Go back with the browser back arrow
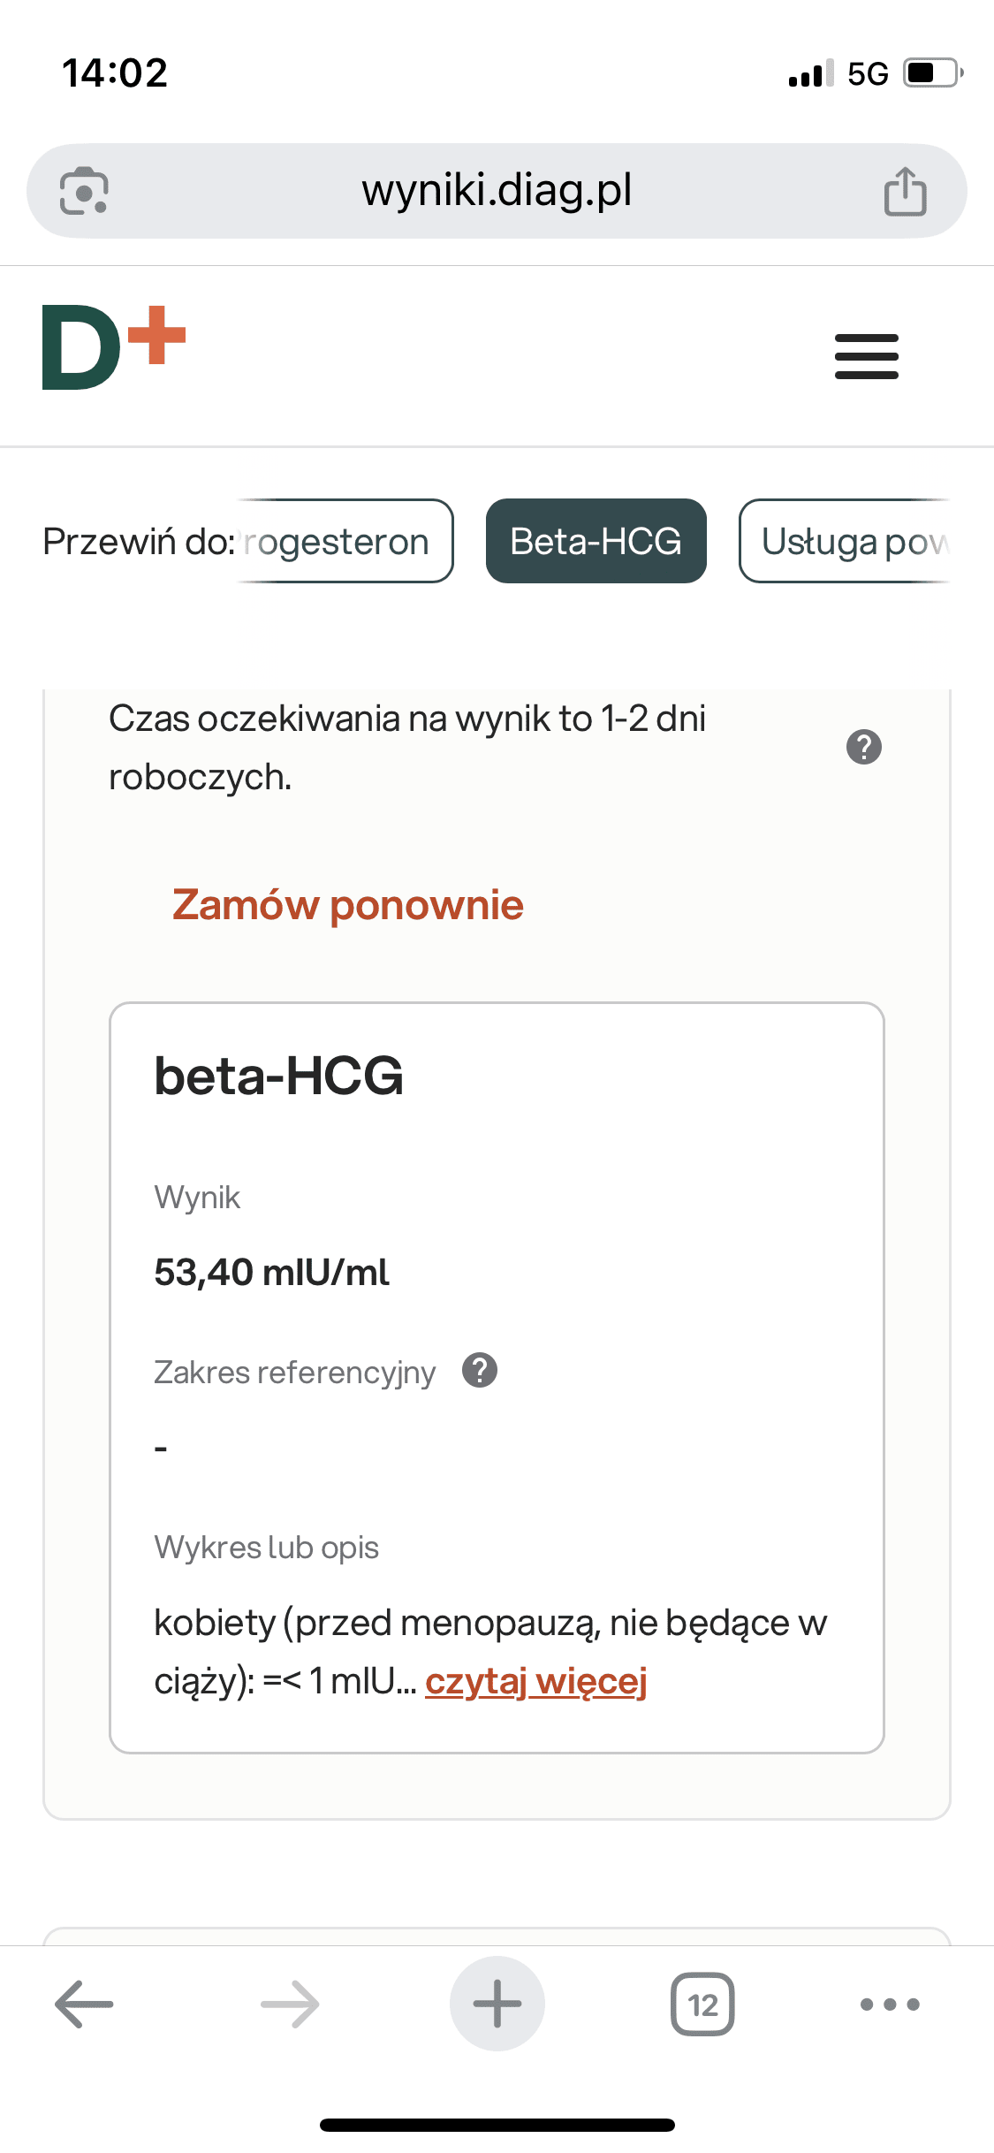 84,2004
